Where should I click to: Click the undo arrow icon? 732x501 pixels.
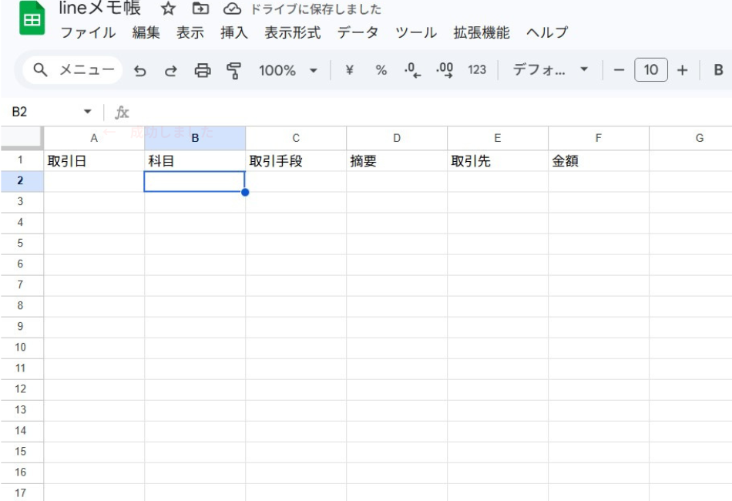(141, 70)
